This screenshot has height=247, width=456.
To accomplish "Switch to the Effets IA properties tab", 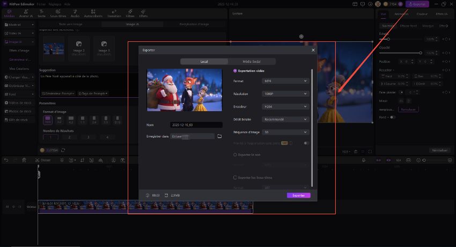I will pos(442,14).
